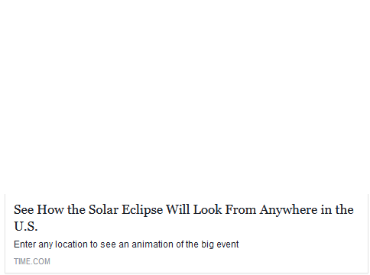
Task: Click 'See How' at the start of the headline
Action: click(x=39, y=210)
